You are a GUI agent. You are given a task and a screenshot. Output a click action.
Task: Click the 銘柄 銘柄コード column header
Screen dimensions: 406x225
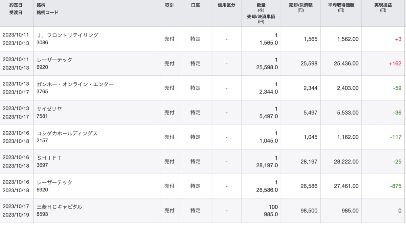(47, 9)
